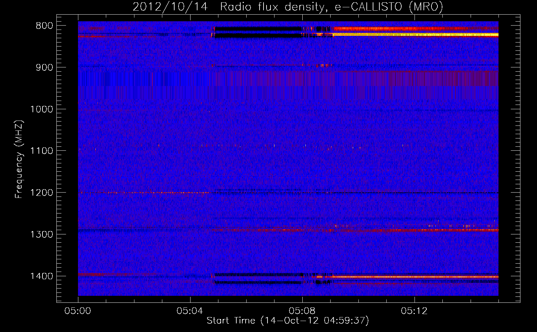Click the red emission band near 1290 MHz
Screen dimensions: 537x332
(x=355, y=230)
